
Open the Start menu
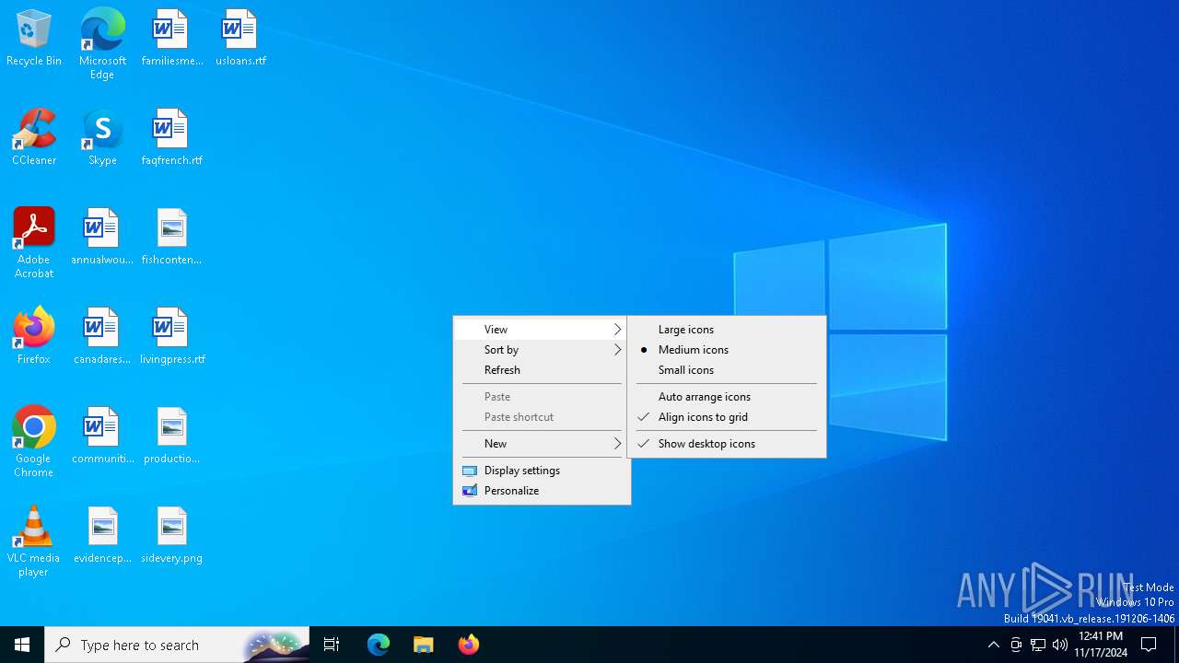(x=22, y=645)
